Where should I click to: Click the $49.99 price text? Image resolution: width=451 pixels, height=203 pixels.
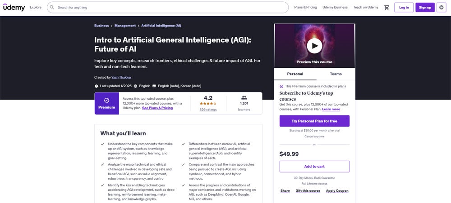click(289, 154)
